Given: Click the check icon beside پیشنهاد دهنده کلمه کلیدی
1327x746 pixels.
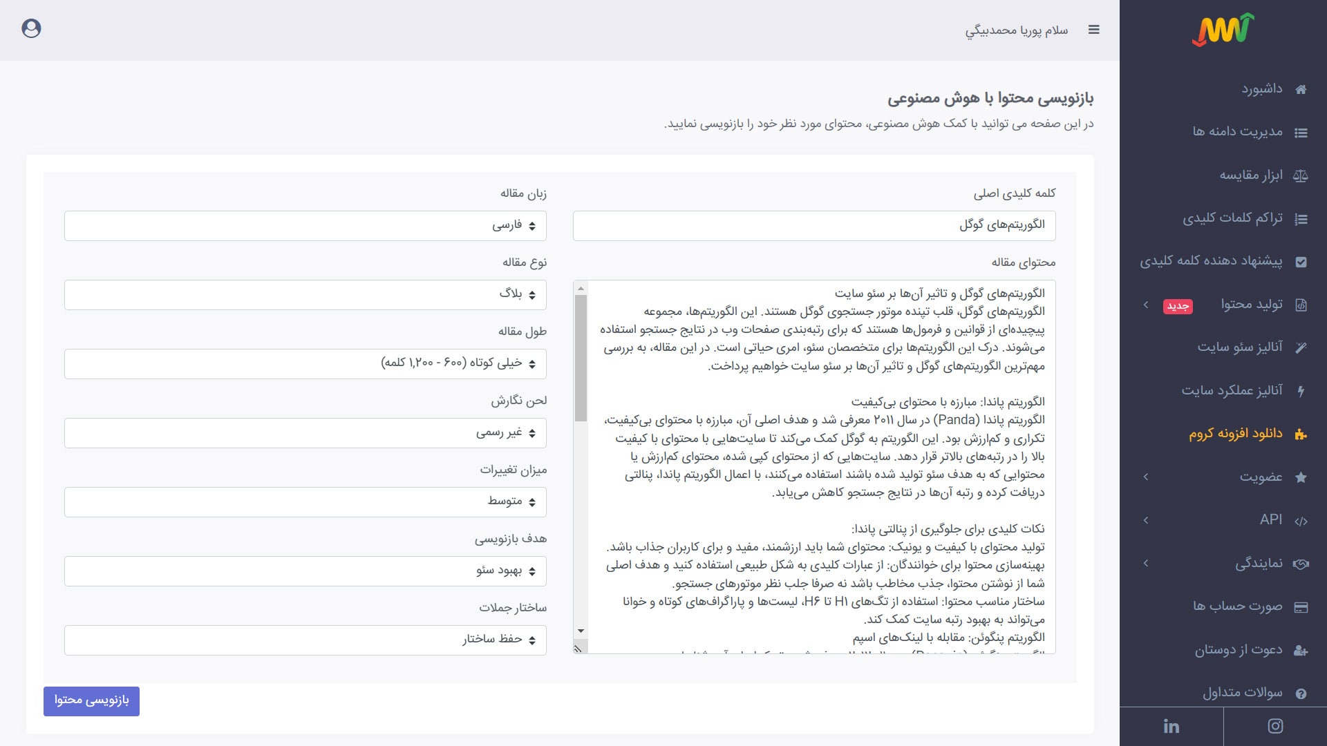Looking at the screenshot, I should click(x=1301, y=262).
